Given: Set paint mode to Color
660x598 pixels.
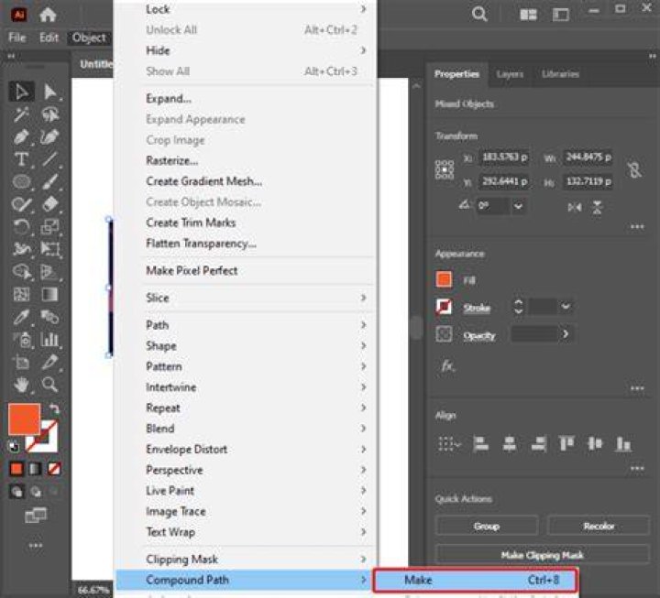Looking at the screenshot, I should 16,469.
